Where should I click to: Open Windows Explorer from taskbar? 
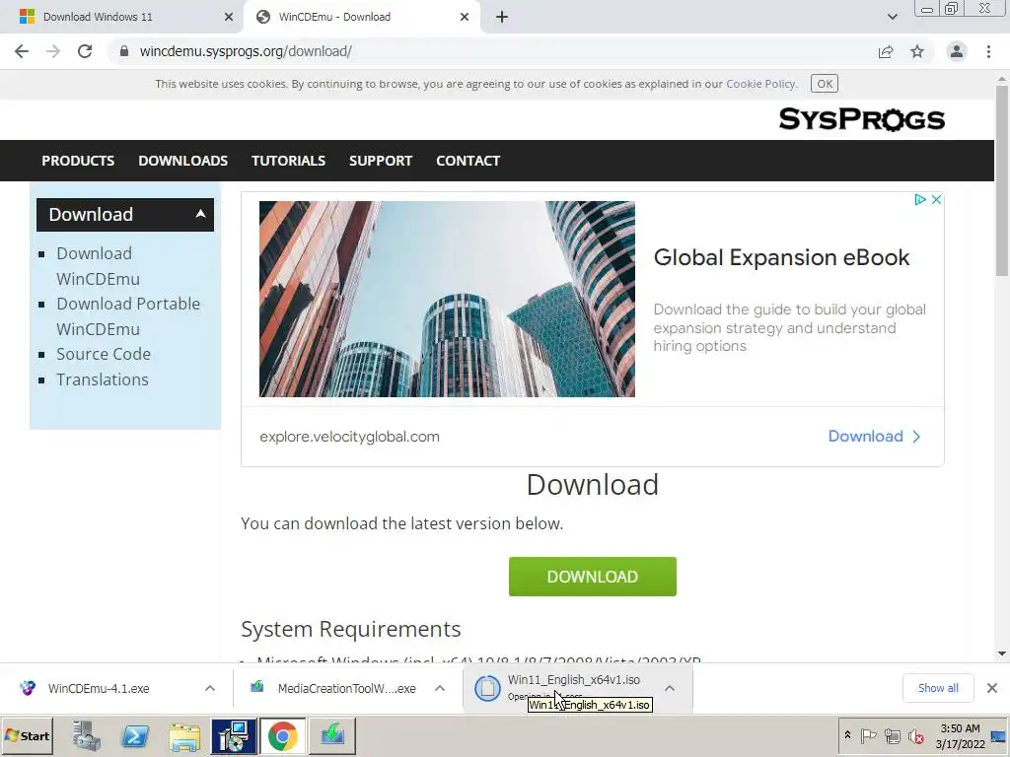point(184,736)
